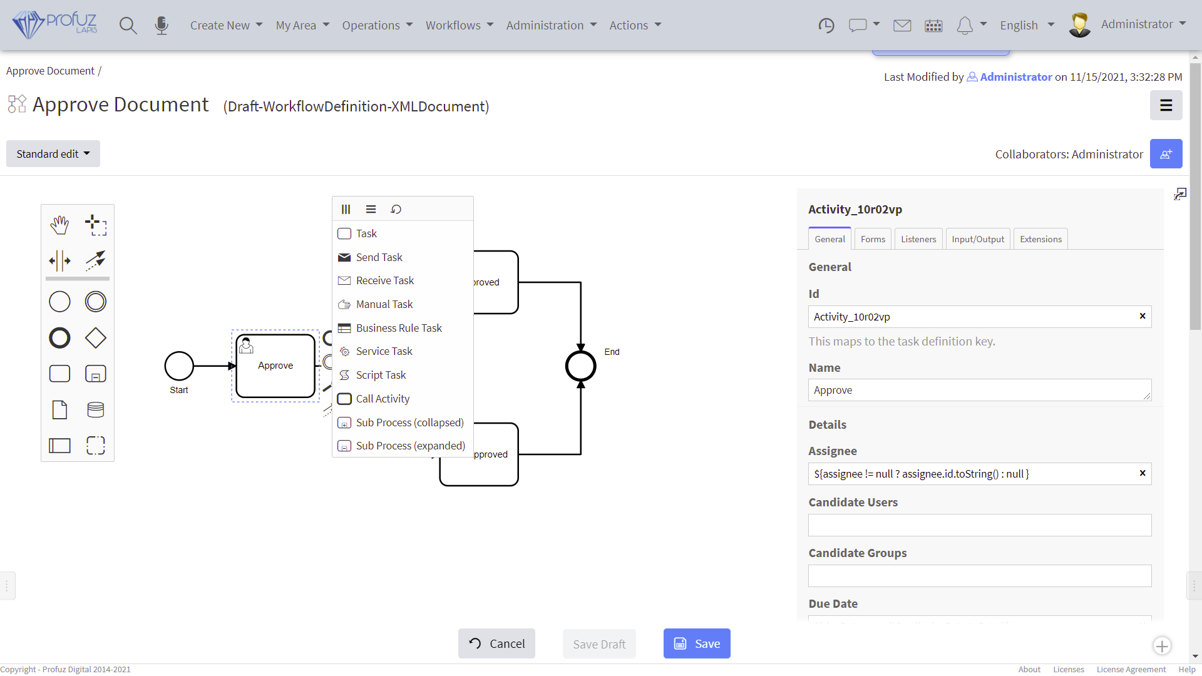Choose Service Task from the context menu

[384, 351]
